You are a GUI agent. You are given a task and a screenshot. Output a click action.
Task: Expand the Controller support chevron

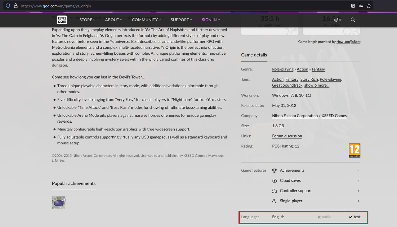point(358,191)
